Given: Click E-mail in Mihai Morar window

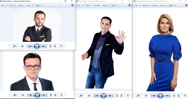Looking at the screenshot, I should tap(21, 5).
